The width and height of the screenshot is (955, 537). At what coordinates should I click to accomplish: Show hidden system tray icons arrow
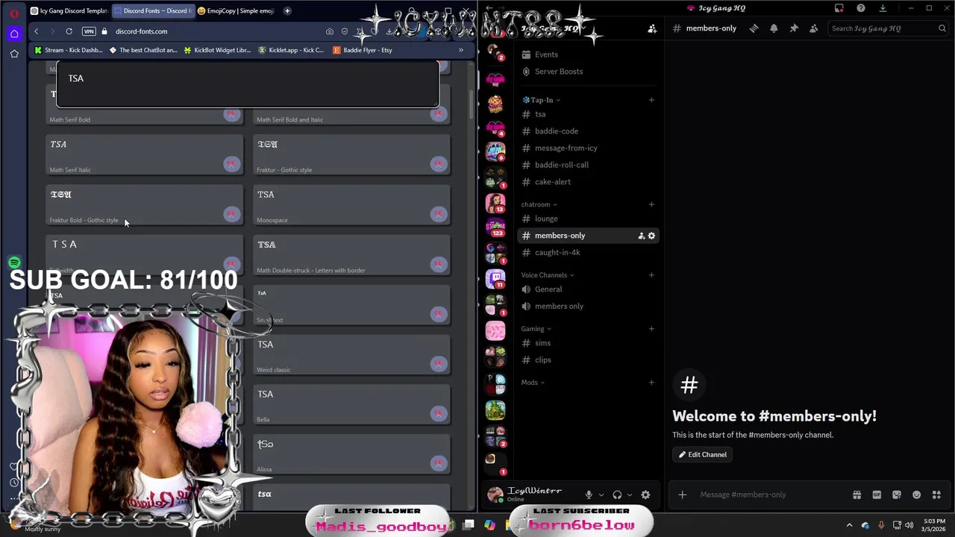coord(849,525)
